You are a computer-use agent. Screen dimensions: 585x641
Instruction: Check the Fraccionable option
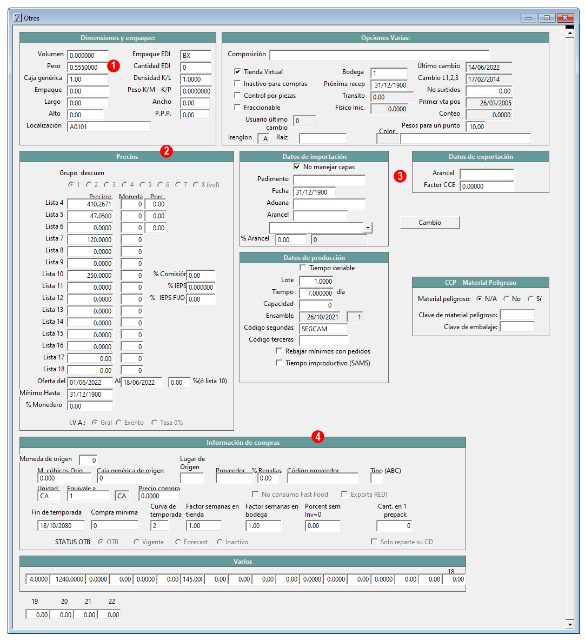pos(237,107)
